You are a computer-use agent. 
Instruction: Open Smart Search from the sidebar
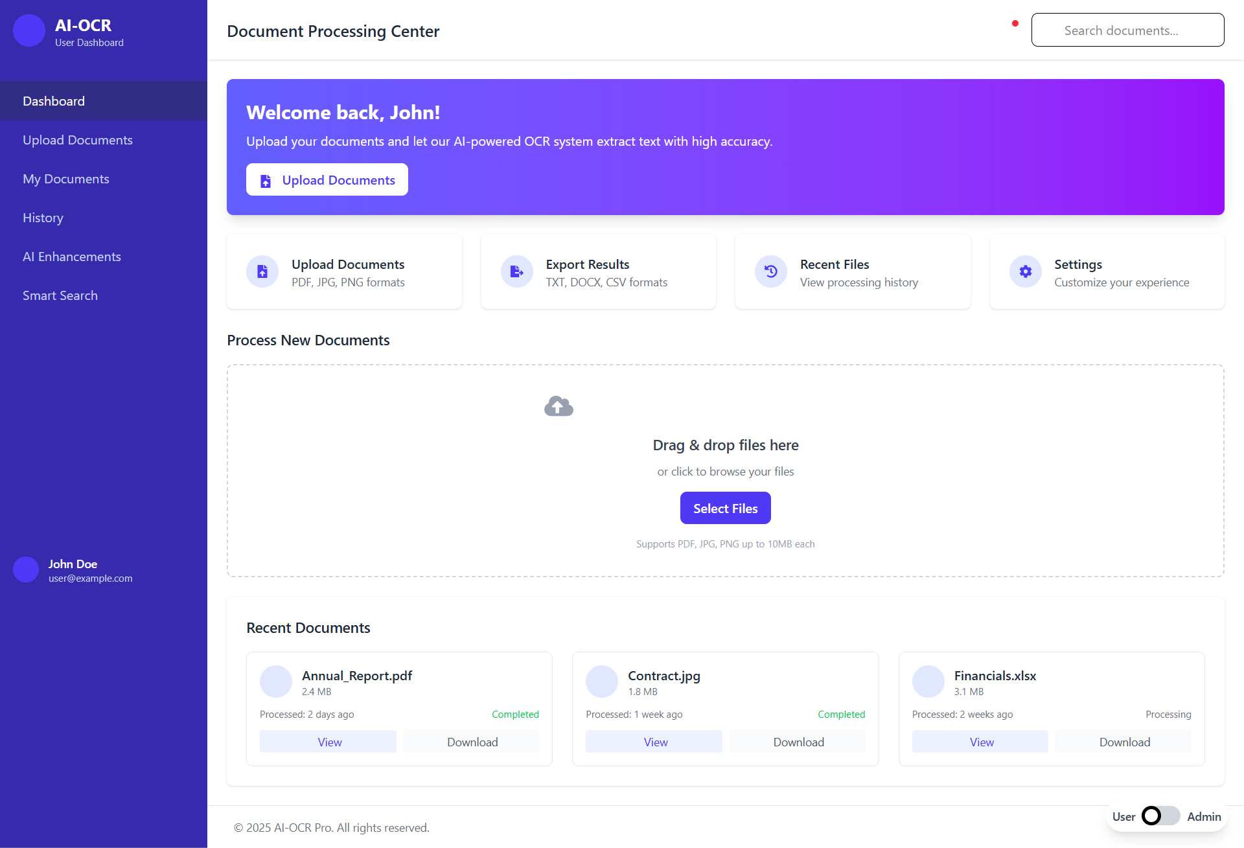[x=60, y=295]
